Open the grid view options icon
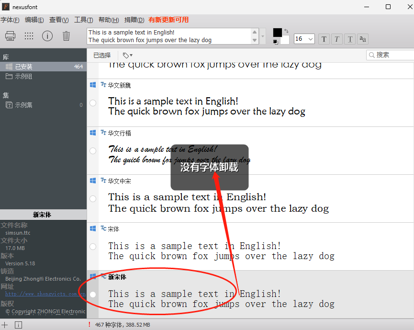 pyautogui.click(x=29, y=36)
